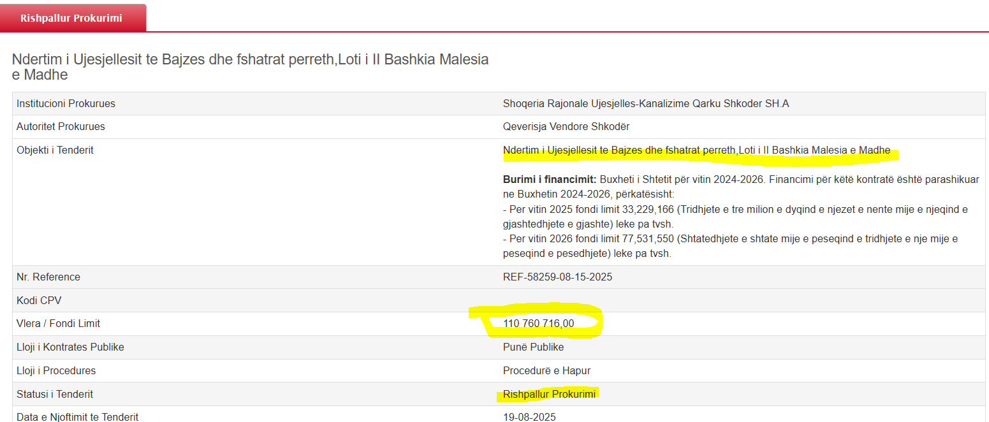Select the notification date 19-08-2025
The width and height of the screenshot is (989, 422).
pos(529,417)
